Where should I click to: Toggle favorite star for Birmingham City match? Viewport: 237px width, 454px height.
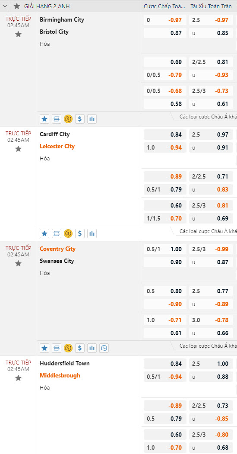click(18, 35)
